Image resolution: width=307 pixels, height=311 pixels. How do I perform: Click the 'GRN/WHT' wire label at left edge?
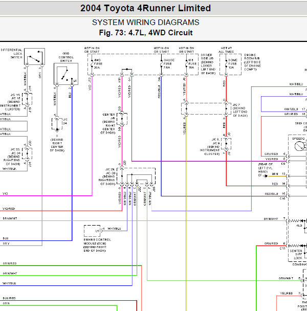(10, 273)
